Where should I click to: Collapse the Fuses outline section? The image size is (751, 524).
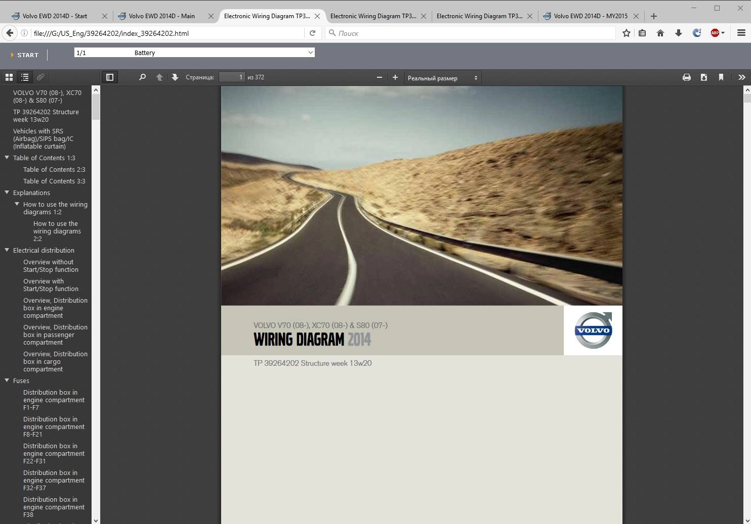pos(7,380)
